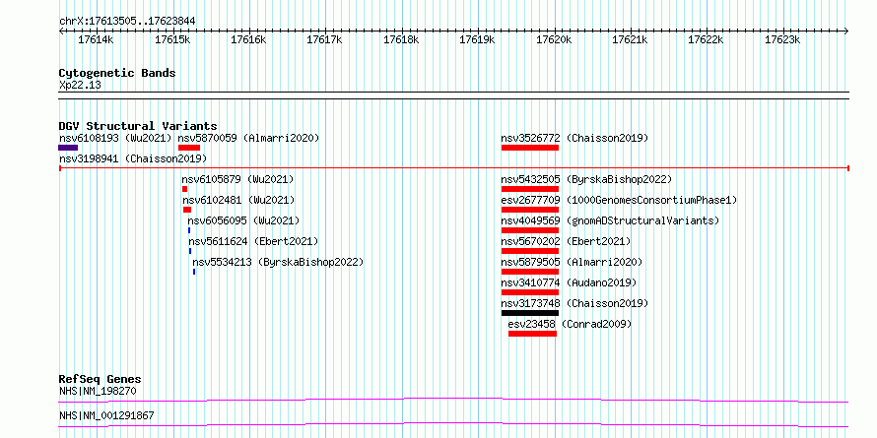Click the red bar under esv2677709

[x=530, y=210]
